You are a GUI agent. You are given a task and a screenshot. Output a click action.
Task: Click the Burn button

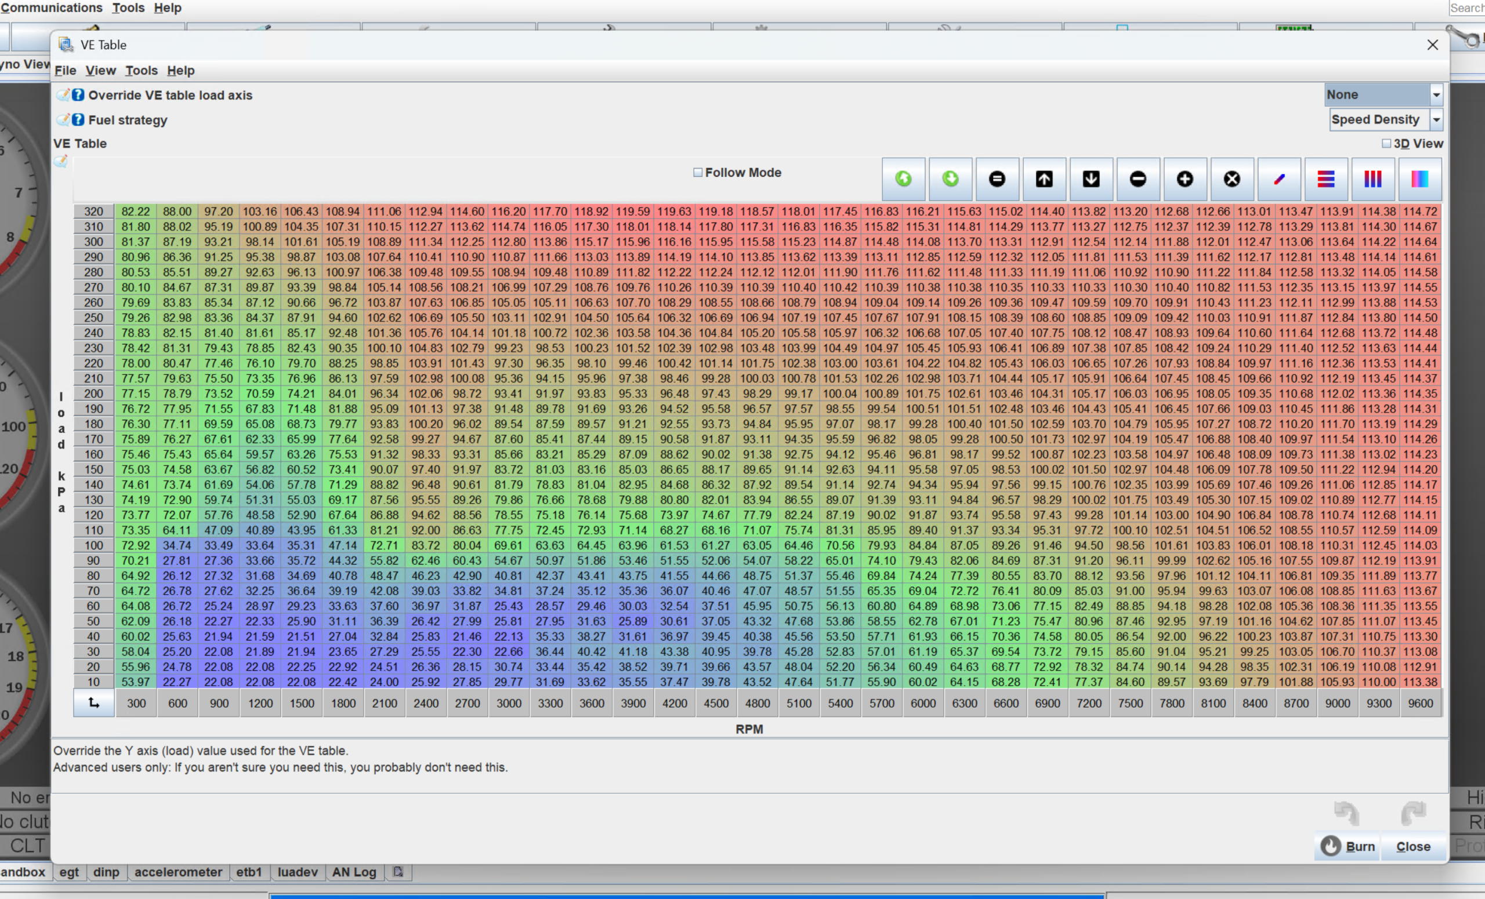click(1348, 846)
